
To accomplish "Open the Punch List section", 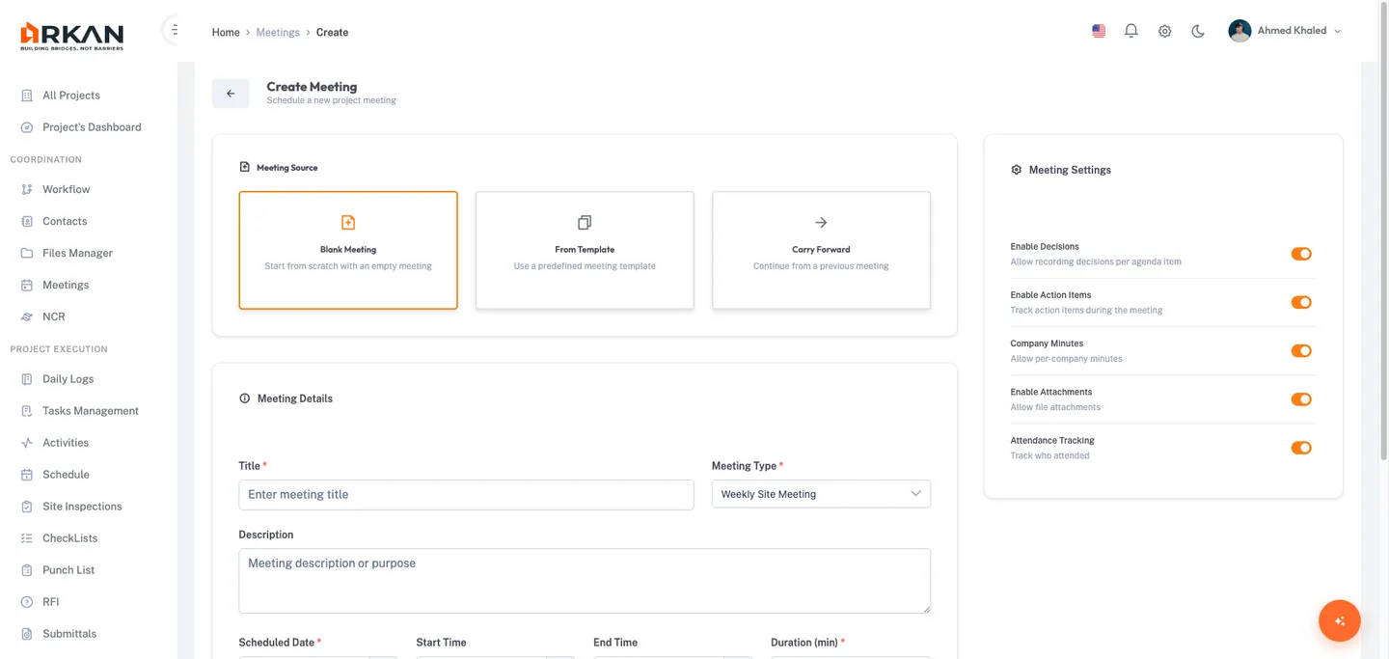I will pos(67,569).
